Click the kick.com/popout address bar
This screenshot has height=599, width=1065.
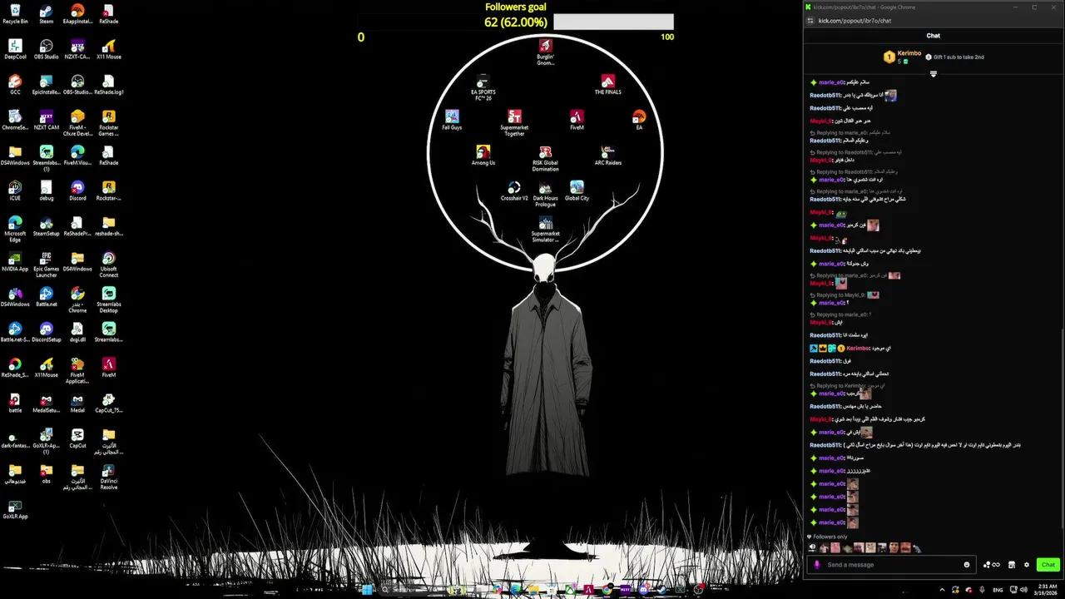click(854, 21)
